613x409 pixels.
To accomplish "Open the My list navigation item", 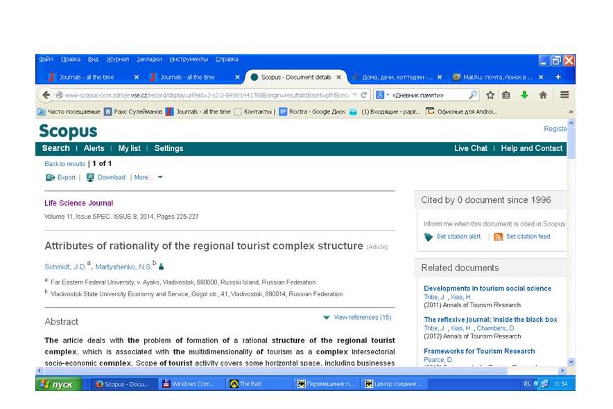I will click(x=129, y=148).
